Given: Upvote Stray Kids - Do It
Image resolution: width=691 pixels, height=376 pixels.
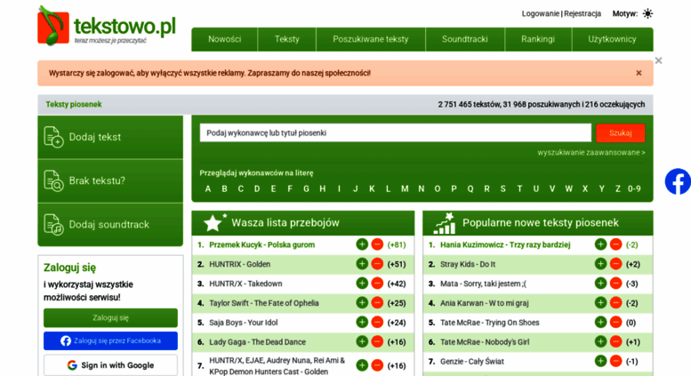Looking at the screenshot, I should [601, 264].
